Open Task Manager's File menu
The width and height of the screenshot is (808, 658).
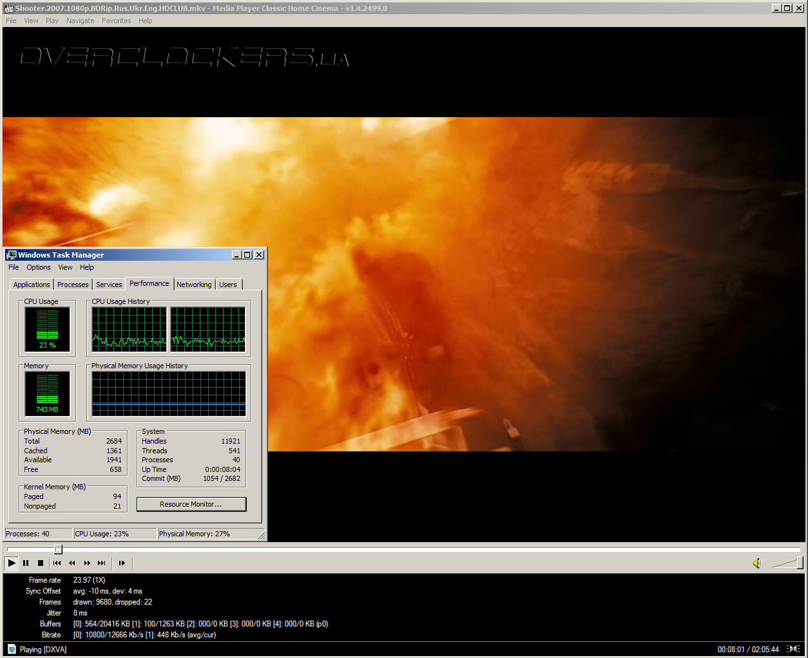(x=14, y=267)
